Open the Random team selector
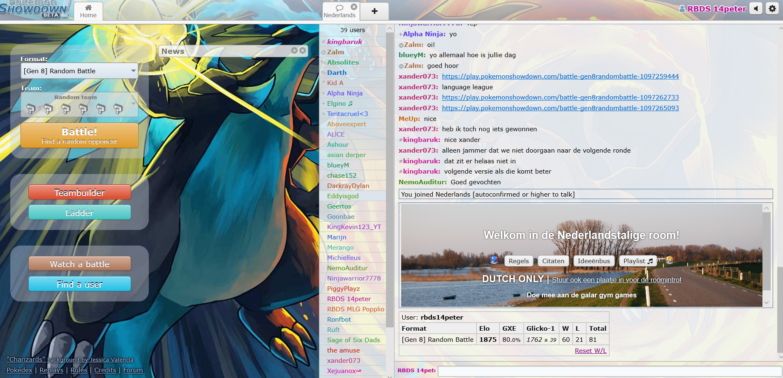The width and height of the screenshot is (783, 378). pos(79,104)
